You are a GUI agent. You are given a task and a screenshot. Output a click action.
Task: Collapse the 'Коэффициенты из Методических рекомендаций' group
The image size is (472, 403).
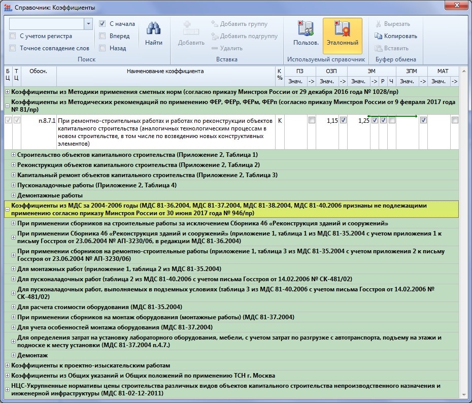(7, 106)
